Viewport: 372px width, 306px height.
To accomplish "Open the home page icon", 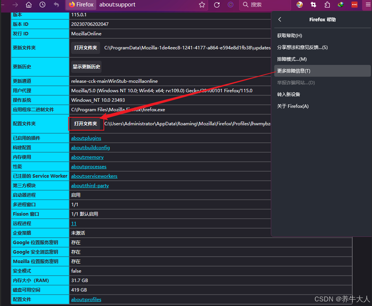I will [x=29, y=5].
